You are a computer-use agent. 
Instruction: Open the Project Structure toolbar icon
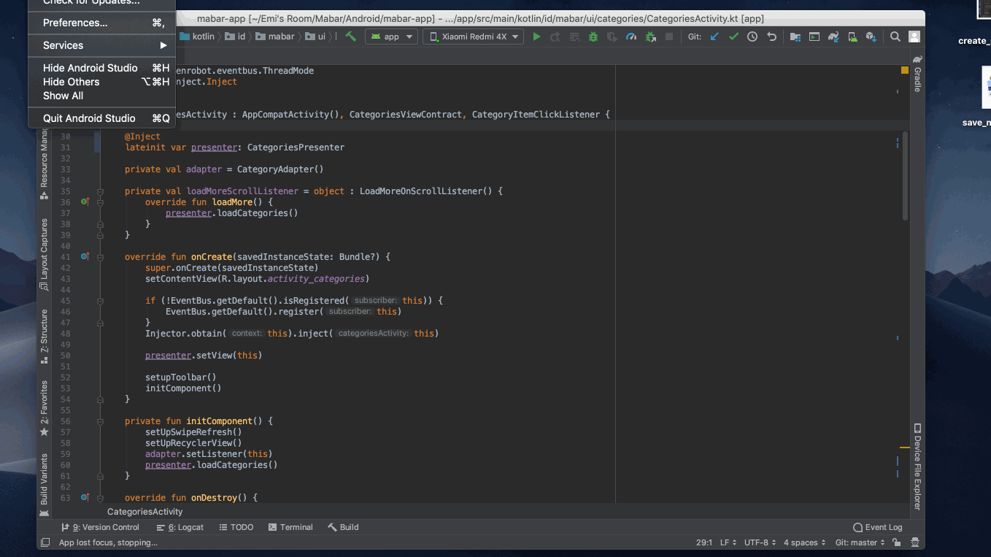click(795, 37)
